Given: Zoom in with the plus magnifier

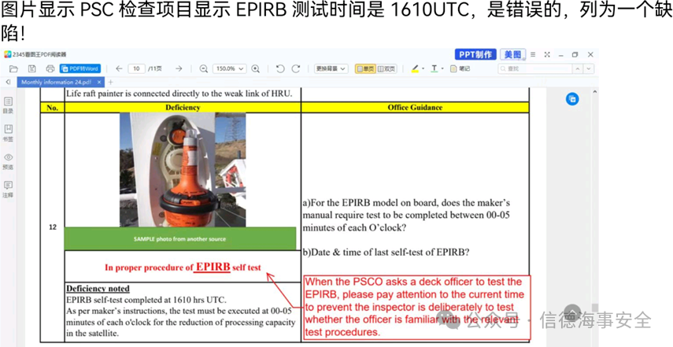Looking at the screenshot, I should (256, 68).
